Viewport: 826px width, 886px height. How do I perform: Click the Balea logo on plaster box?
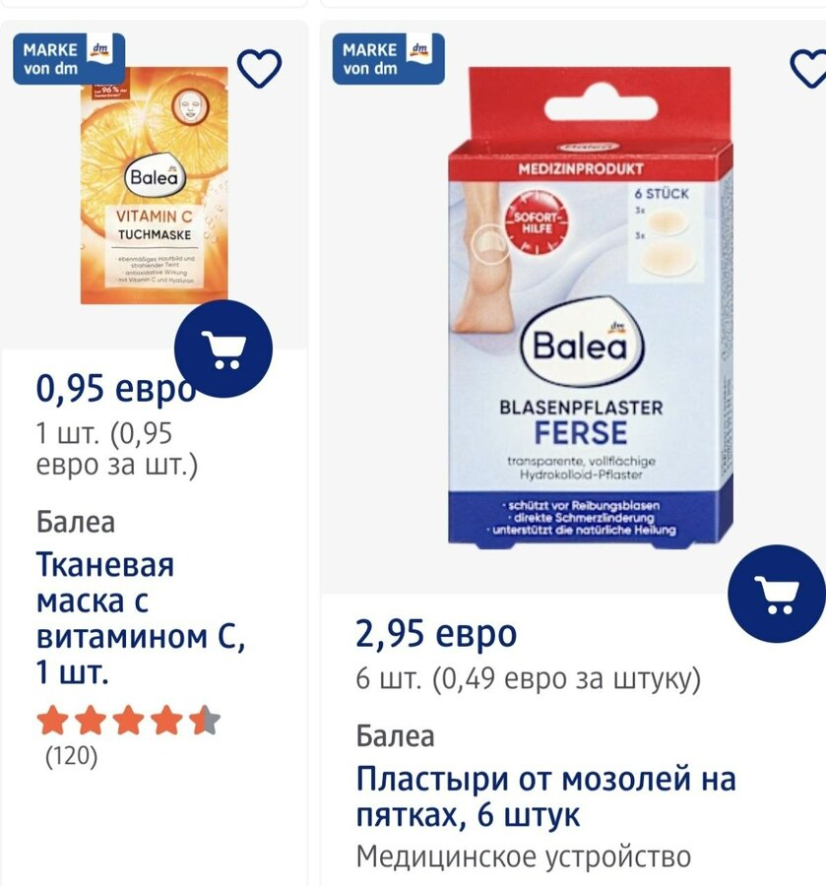[x=582, y=343]
